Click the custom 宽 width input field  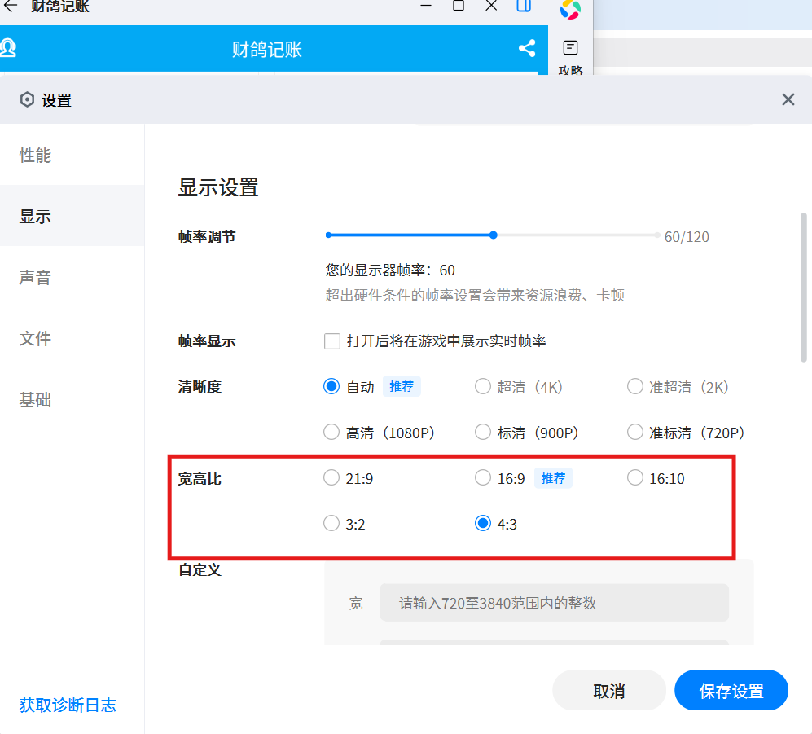click(x=554, y=604)
